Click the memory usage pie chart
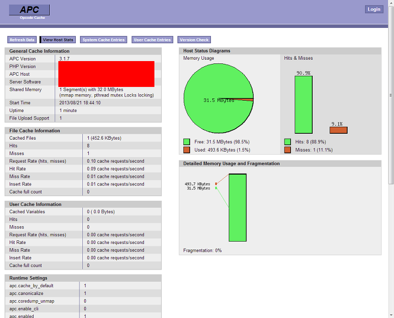The width and height of the screenshot is (394, 318). point(219,98)
